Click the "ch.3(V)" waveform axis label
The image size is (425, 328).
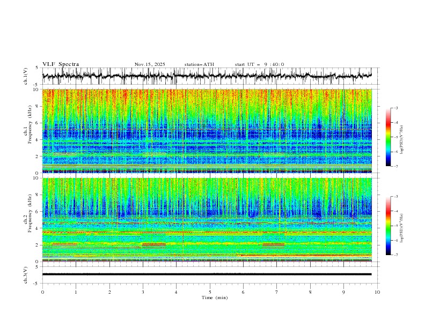(x=26, y=275)
